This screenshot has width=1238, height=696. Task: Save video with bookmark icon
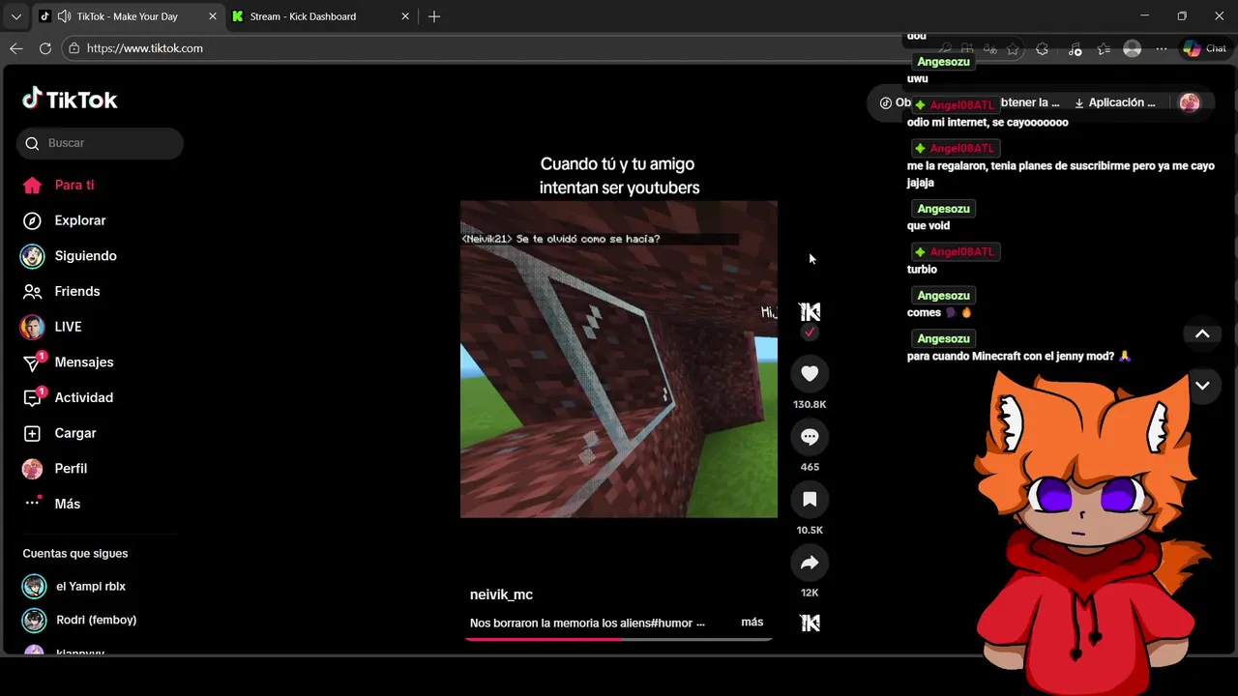coord(810,500)
